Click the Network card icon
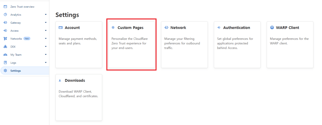 point(166,28)
